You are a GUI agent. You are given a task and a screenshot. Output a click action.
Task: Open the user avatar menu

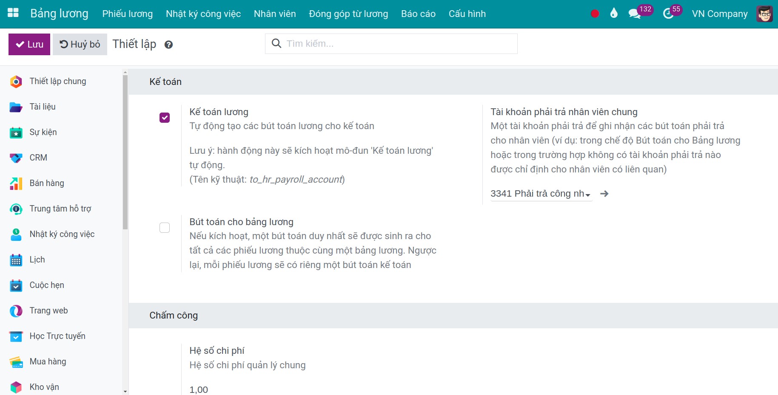(x=764, y=14)
